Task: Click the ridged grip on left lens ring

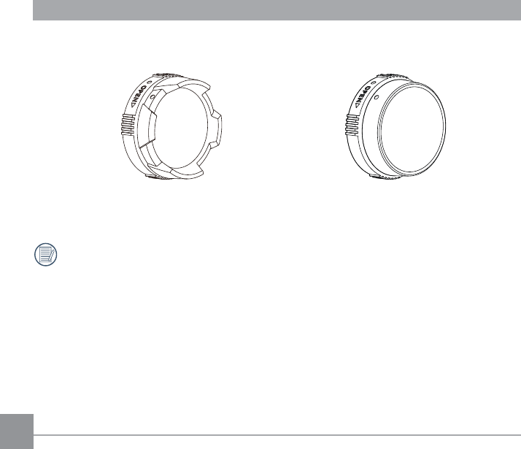Action: click(x=128, y=125)
